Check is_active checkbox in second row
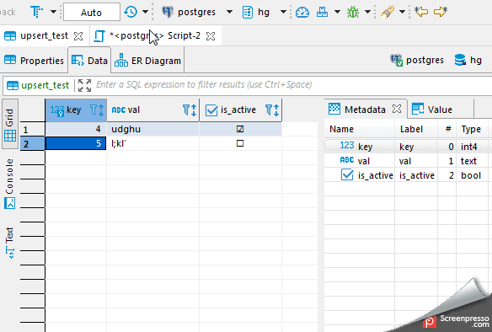The image size is (492, 332). [x=240, y=143]
